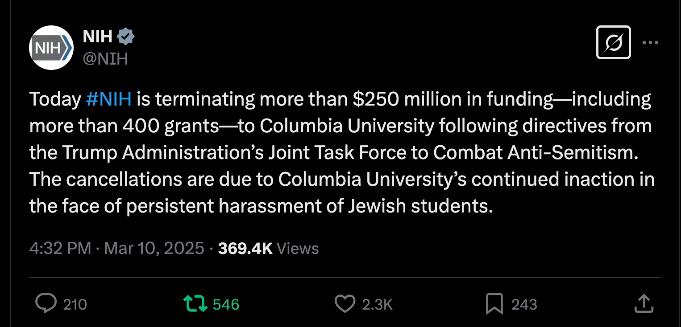
Task: Like the post with heart icon
Action: tap(345, 304)
